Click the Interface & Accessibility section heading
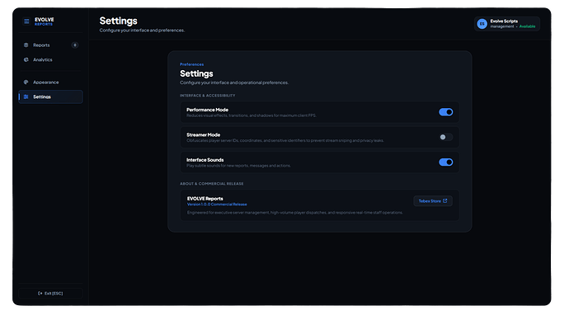Viewport: 569px width, 320px height. (x=208, y=96)
